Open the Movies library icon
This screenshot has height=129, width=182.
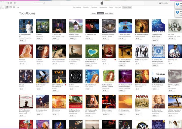click(11, 7)
